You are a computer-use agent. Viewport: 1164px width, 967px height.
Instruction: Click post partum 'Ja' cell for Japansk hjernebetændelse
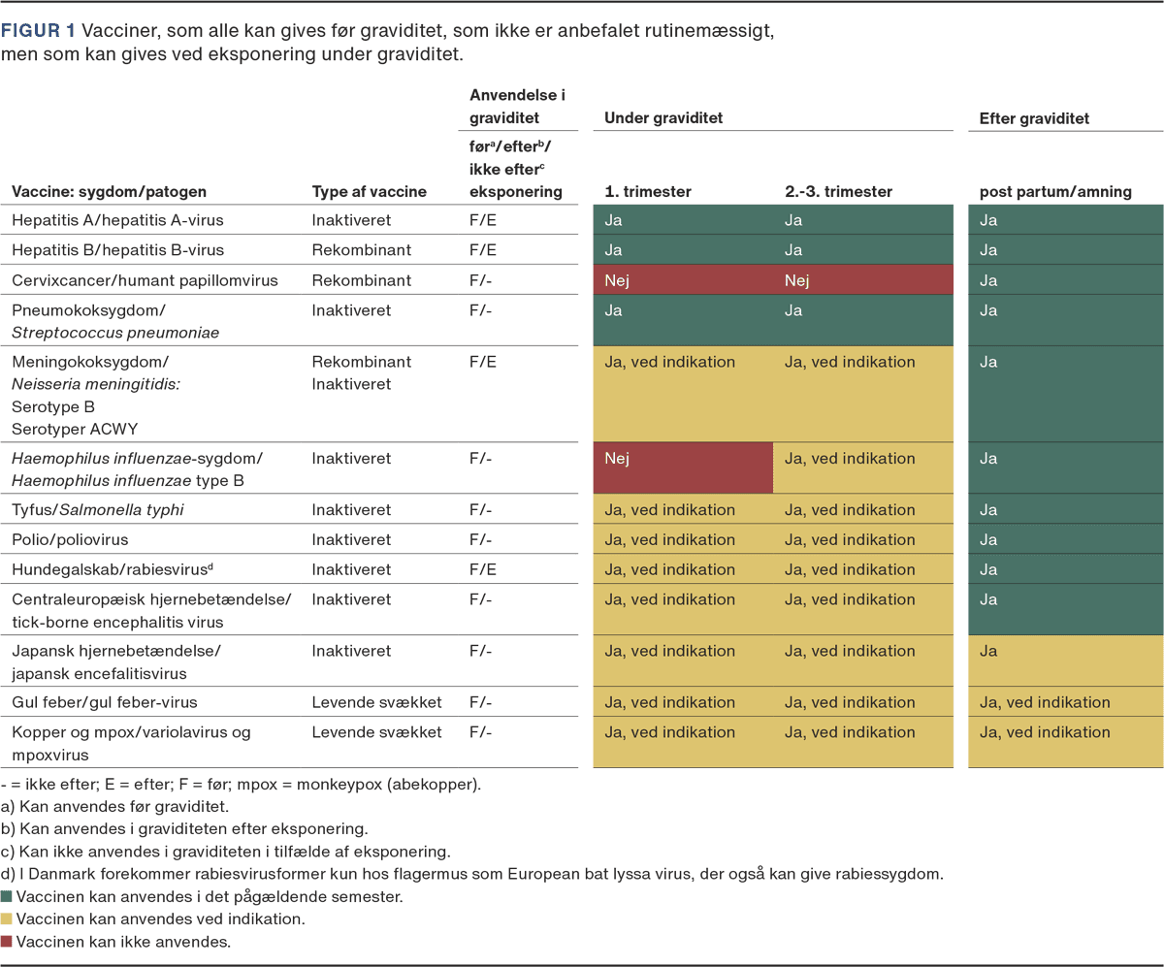[x=1065, y=661]
